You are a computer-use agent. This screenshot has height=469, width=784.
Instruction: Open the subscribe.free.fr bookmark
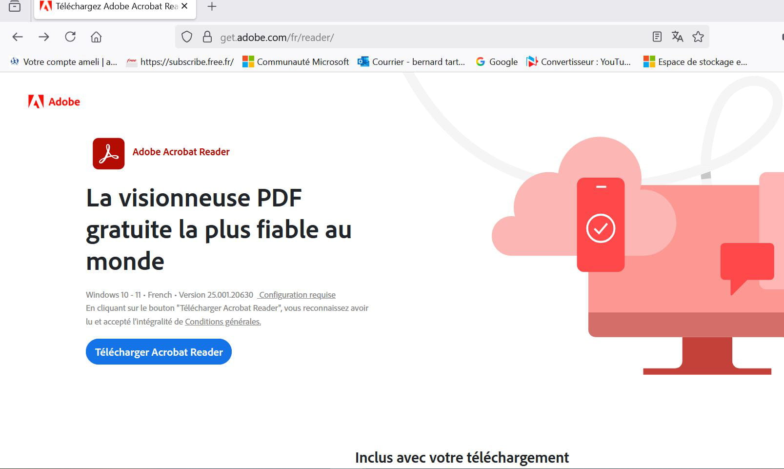click(x=180, y=61)
